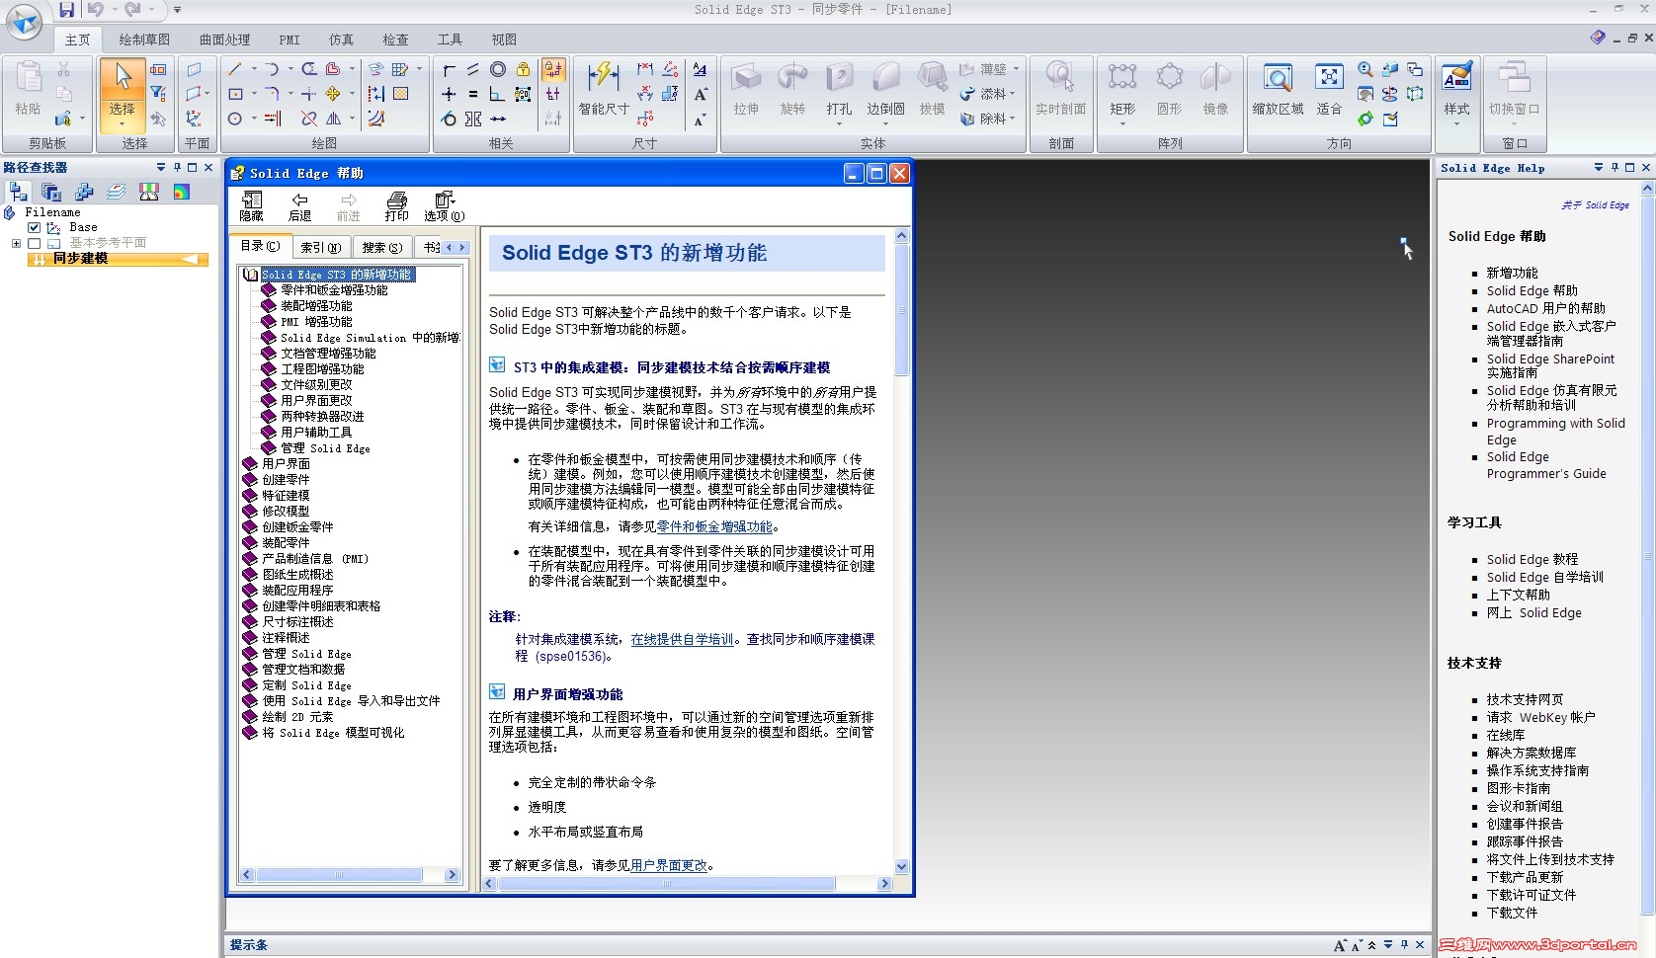Toggle auto-hide pin on 提示条 bar
The width and height of the screenshot is (1656, 958).
coord(1404,945)
